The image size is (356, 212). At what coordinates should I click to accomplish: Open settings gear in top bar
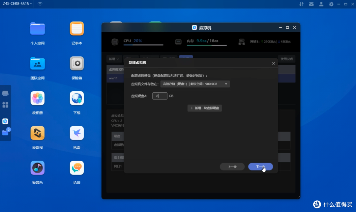pos(331,4)
